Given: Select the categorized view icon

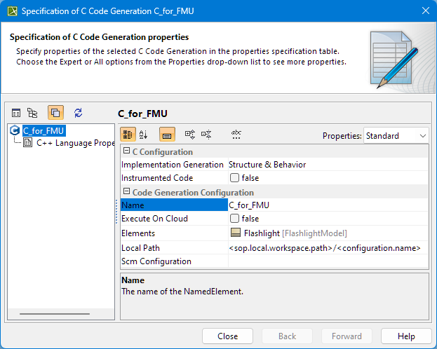Looking at the screenshot, I should click(x=129, y=135).
